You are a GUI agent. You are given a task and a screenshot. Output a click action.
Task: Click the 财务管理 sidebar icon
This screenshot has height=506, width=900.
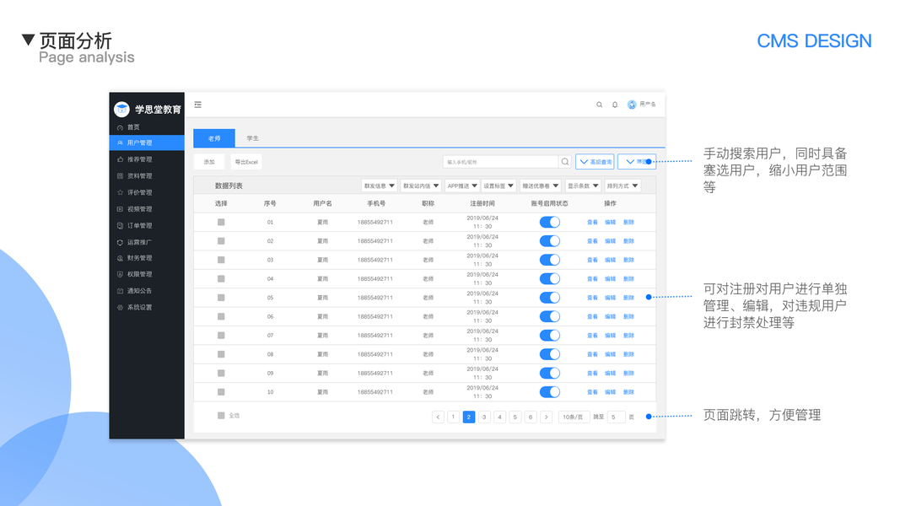click(120, 258)
